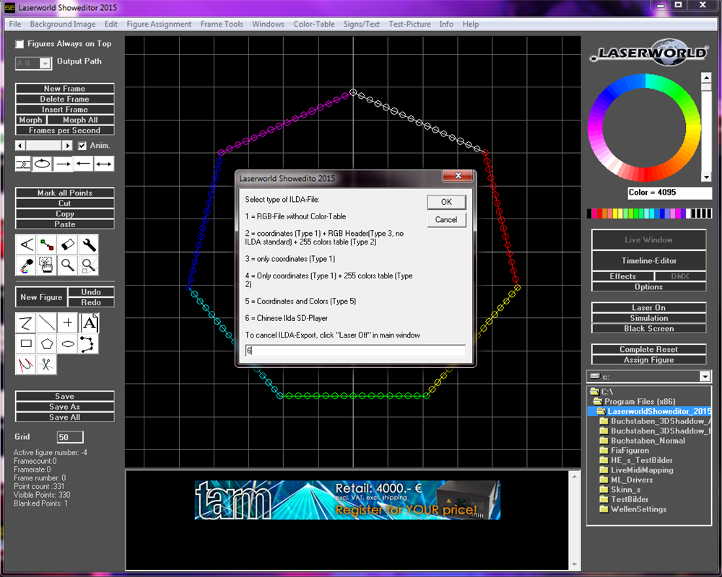This screenshot has width=722, height=577.
Task: Toggle Figures Always on Top checkbox
Action: click(x=19, y=44)
